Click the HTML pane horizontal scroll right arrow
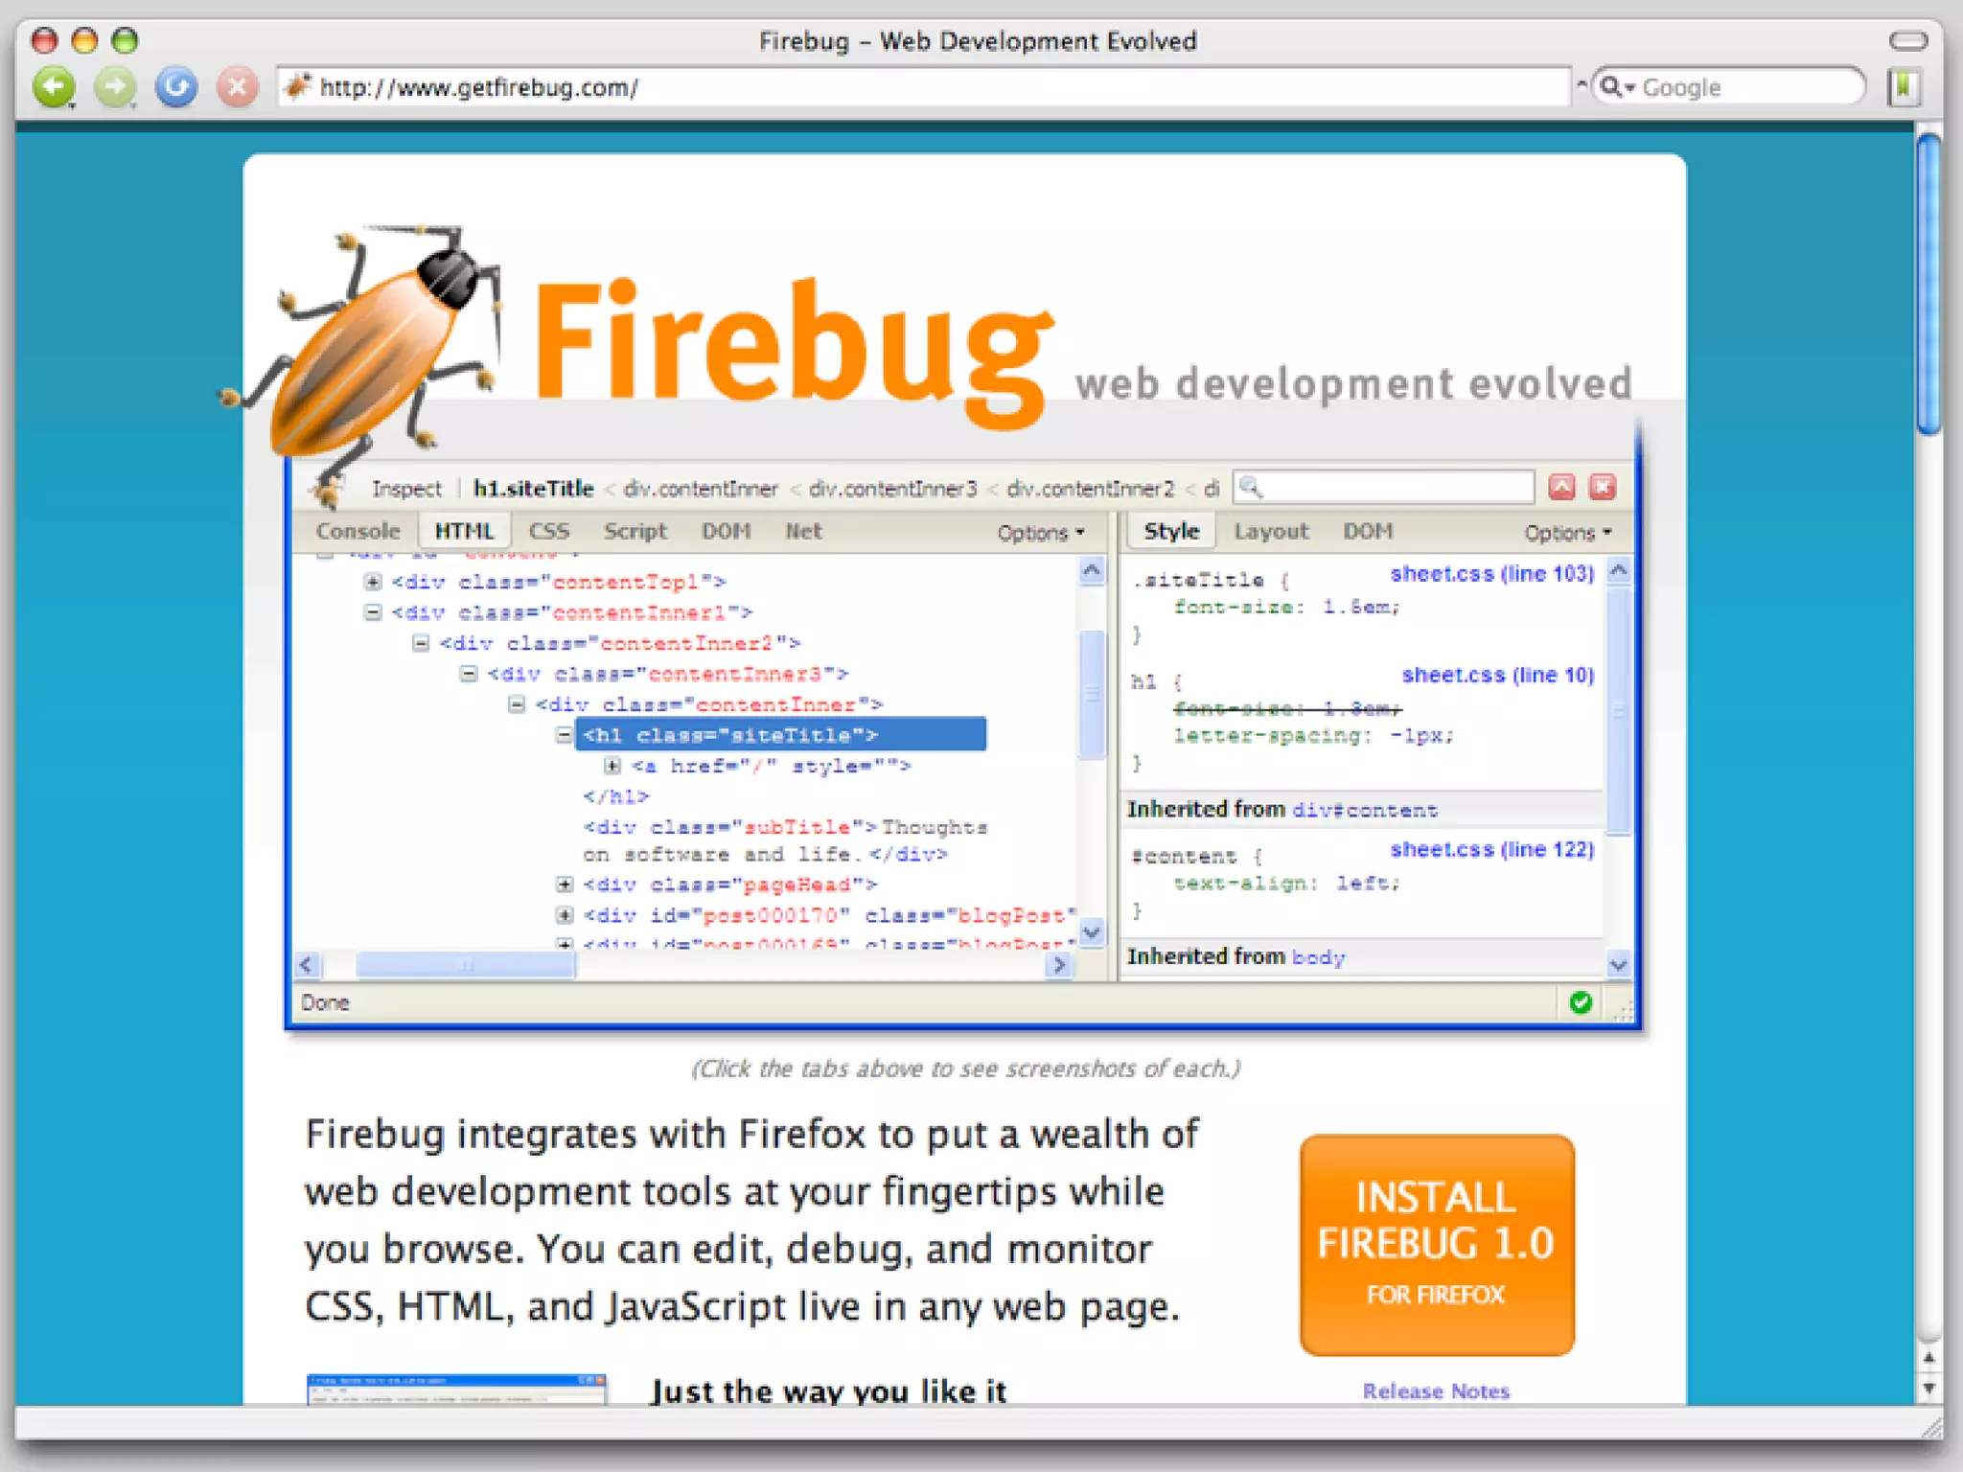 coord(1059,965)
